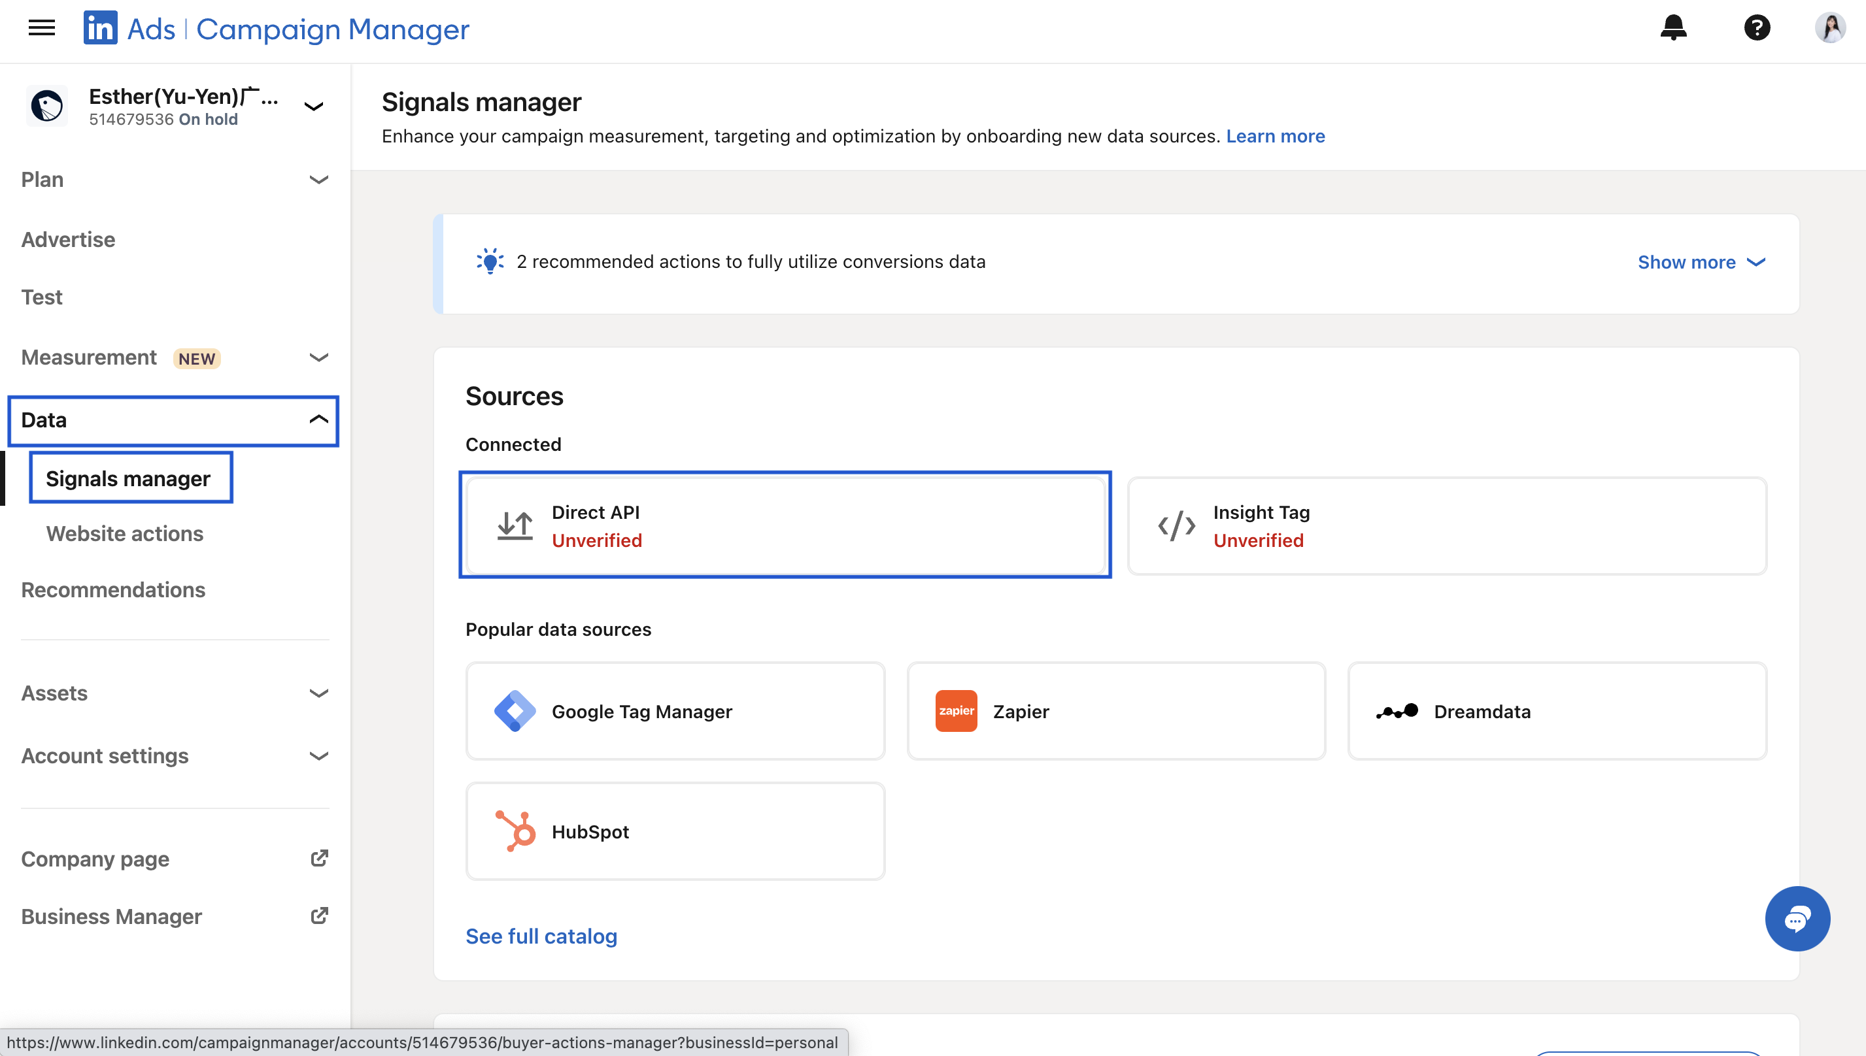The height and width of the screenshot is (1056, 1866).
Task: Open See full catalog link
Action: (541, 936)
